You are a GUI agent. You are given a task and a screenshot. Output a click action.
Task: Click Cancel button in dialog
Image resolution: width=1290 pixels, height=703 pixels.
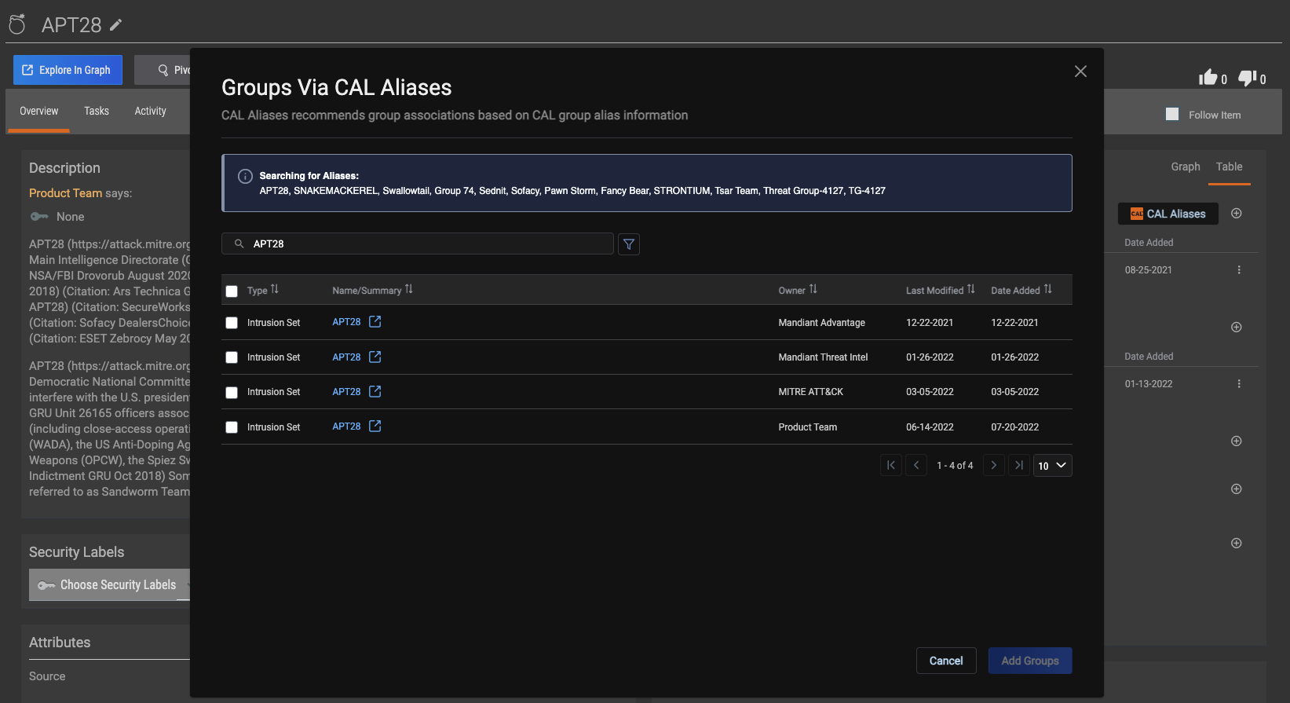point(946,661)
